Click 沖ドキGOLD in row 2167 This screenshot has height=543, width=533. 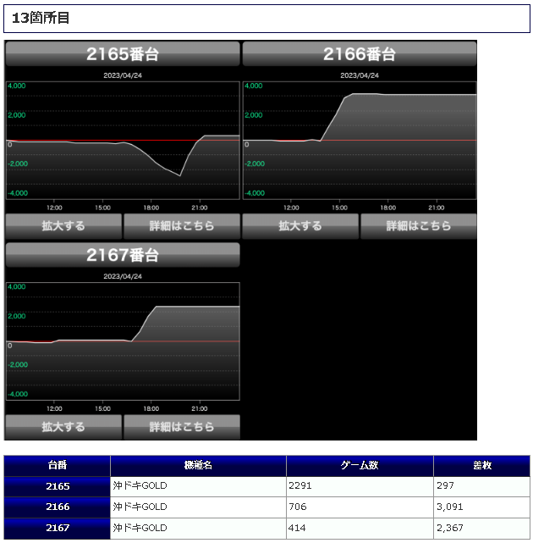[140, 528]
